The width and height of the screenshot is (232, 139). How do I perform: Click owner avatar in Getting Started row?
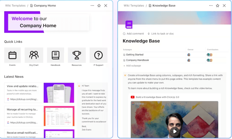[189, 55]
